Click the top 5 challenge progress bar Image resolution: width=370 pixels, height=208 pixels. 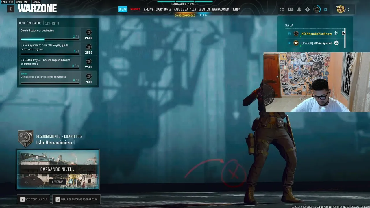[x=50, y=54]
